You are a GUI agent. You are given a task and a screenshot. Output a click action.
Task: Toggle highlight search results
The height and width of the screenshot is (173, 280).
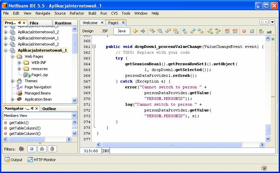(x=176, y=31)
